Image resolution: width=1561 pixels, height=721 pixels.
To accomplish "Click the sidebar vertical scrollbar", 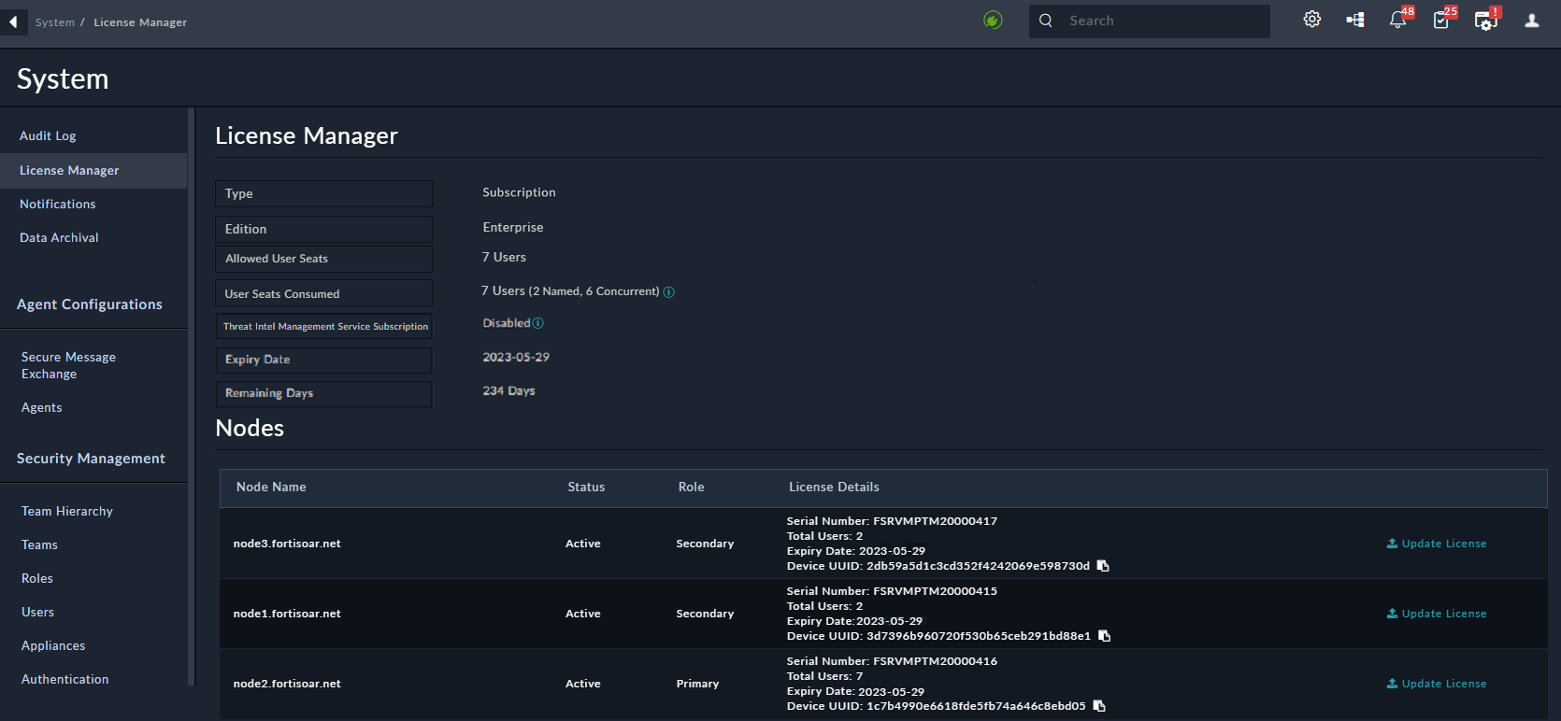I will [x=191, y=397].
